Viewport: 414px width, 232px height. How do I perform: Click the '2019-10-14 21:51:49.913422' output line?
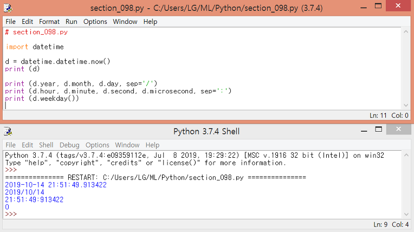click(56, 185)
